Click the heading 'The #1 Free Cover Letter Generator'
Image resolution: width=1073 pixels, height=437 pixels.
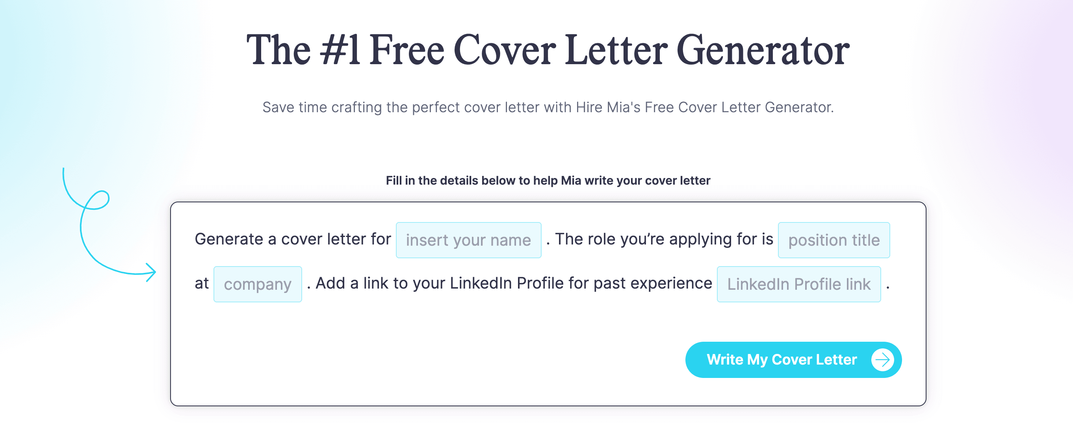tap(536, 50)
